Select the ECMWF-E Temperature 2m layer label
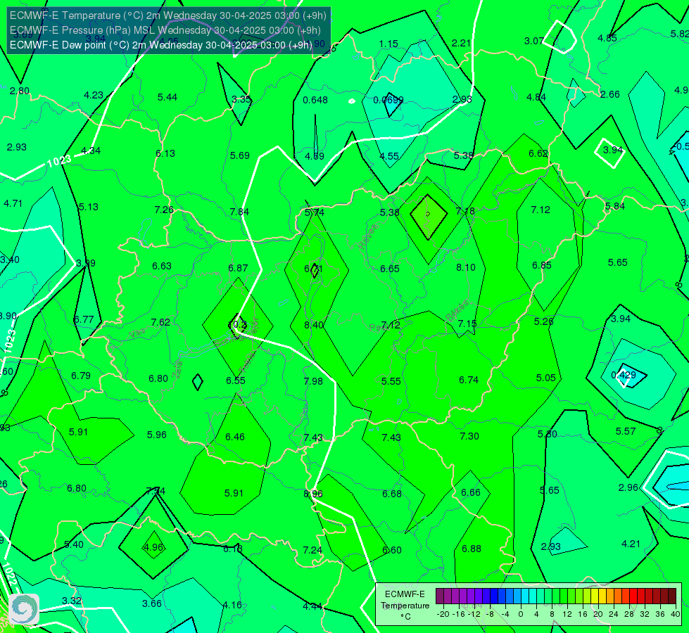The image size is (689, 633). point(168,15)
